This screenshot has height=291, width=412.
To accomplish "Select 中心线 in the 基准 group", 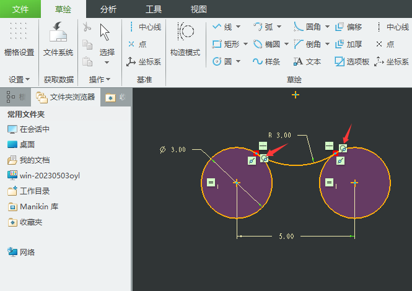I will (144, 27).
